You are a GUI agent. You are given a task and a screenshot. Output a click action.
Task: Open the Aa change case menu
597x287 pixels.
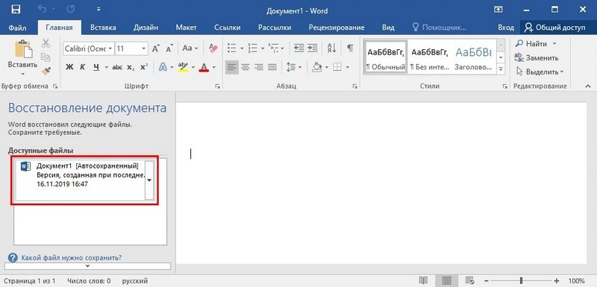click(190, 48)
